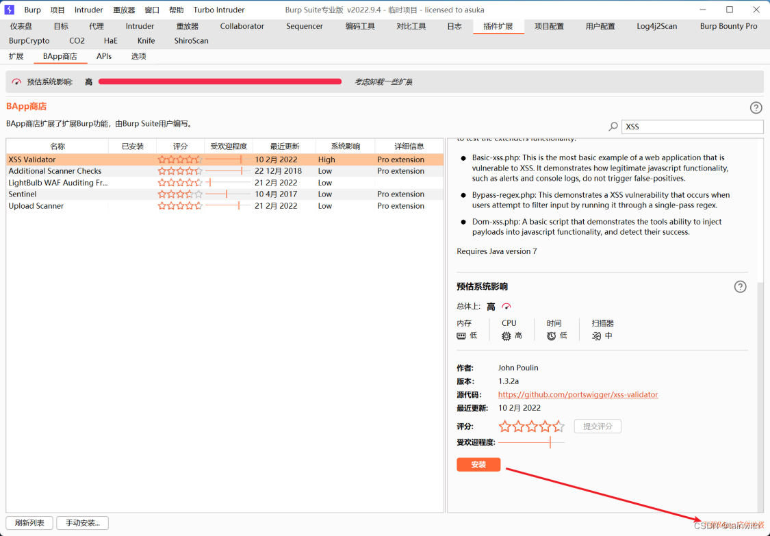Click the star rating in Upload Scanner row

point(180,206)
